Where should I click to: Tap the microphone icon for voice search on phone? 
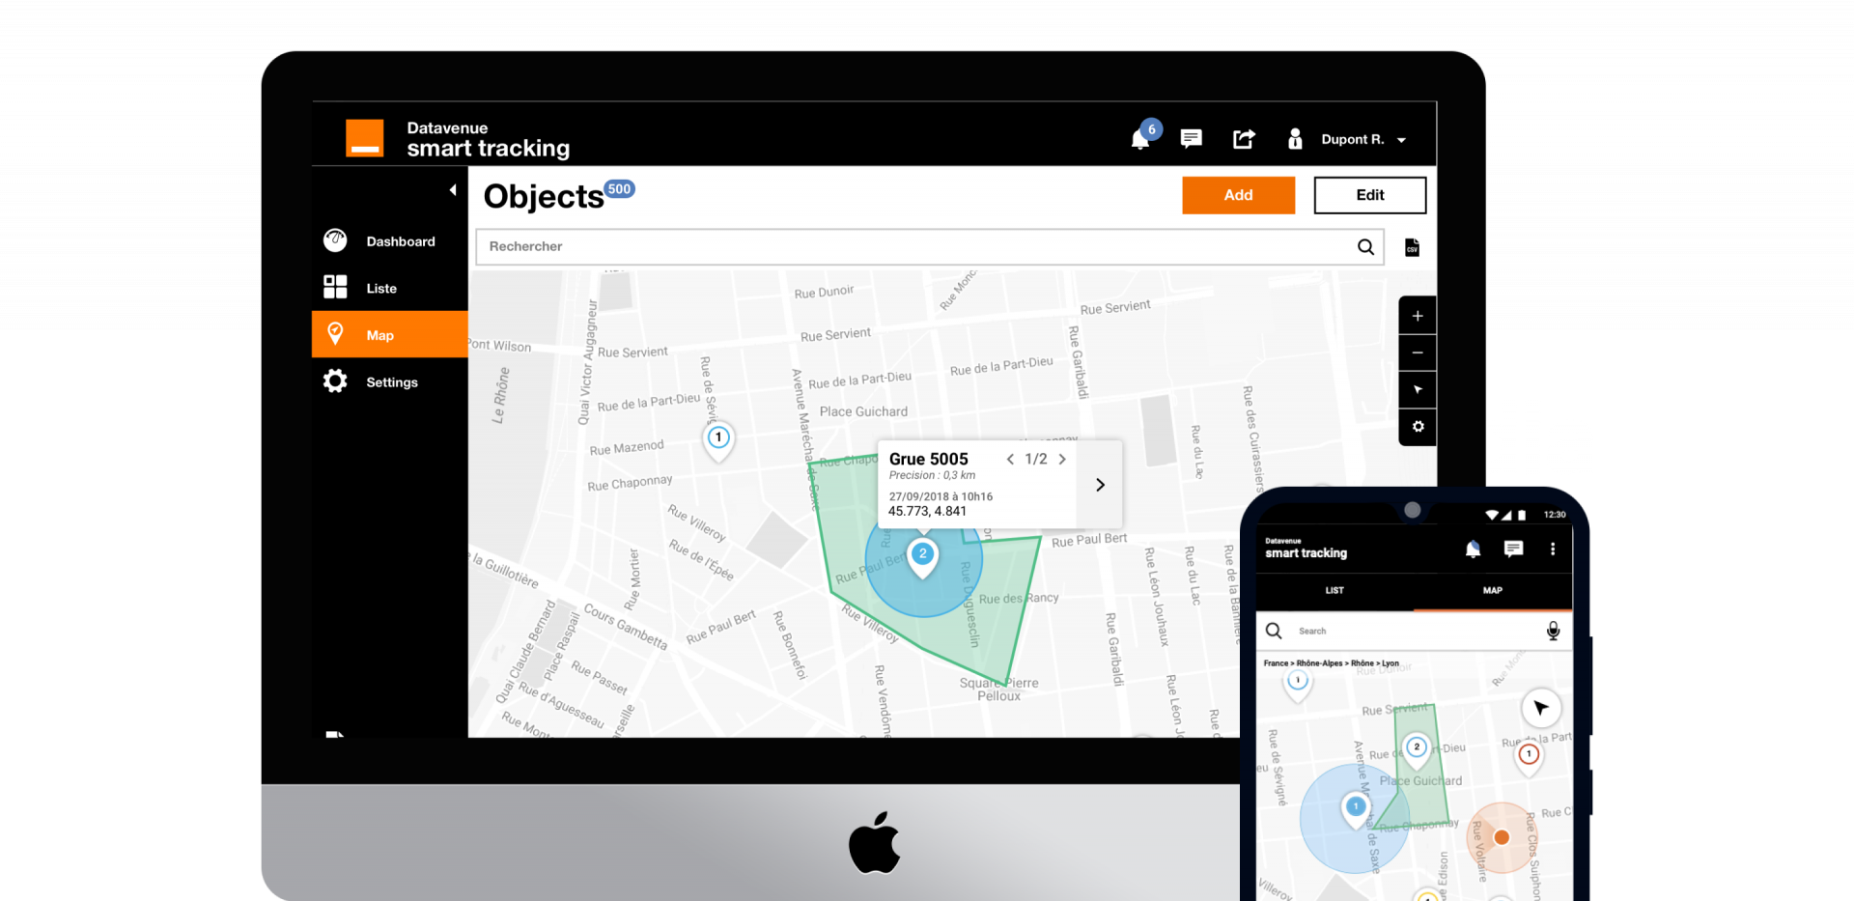point(1553,631)
